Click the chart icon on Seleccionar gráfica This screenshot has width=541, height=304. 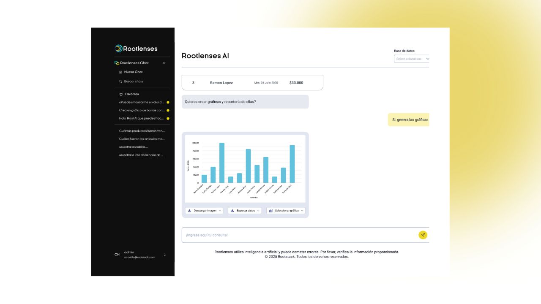[270, 210]
